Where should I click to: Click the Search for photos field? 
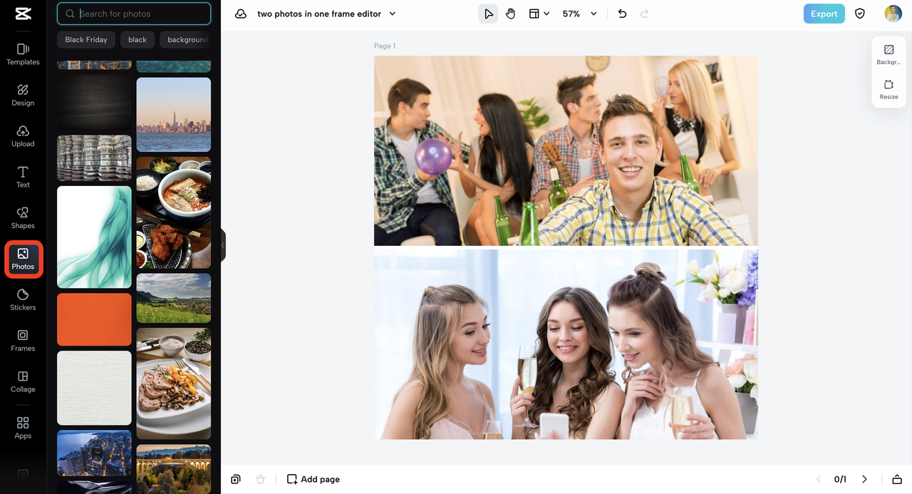point(134,14)
